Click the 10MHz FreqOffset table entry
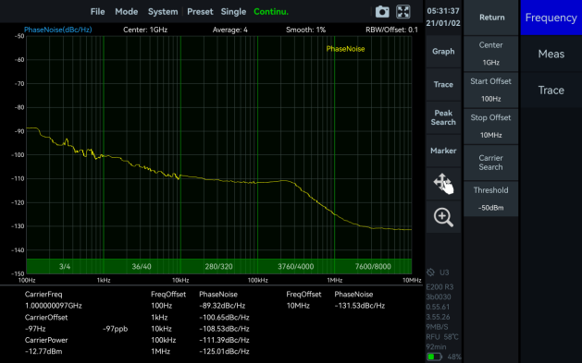 click(298, 306)
